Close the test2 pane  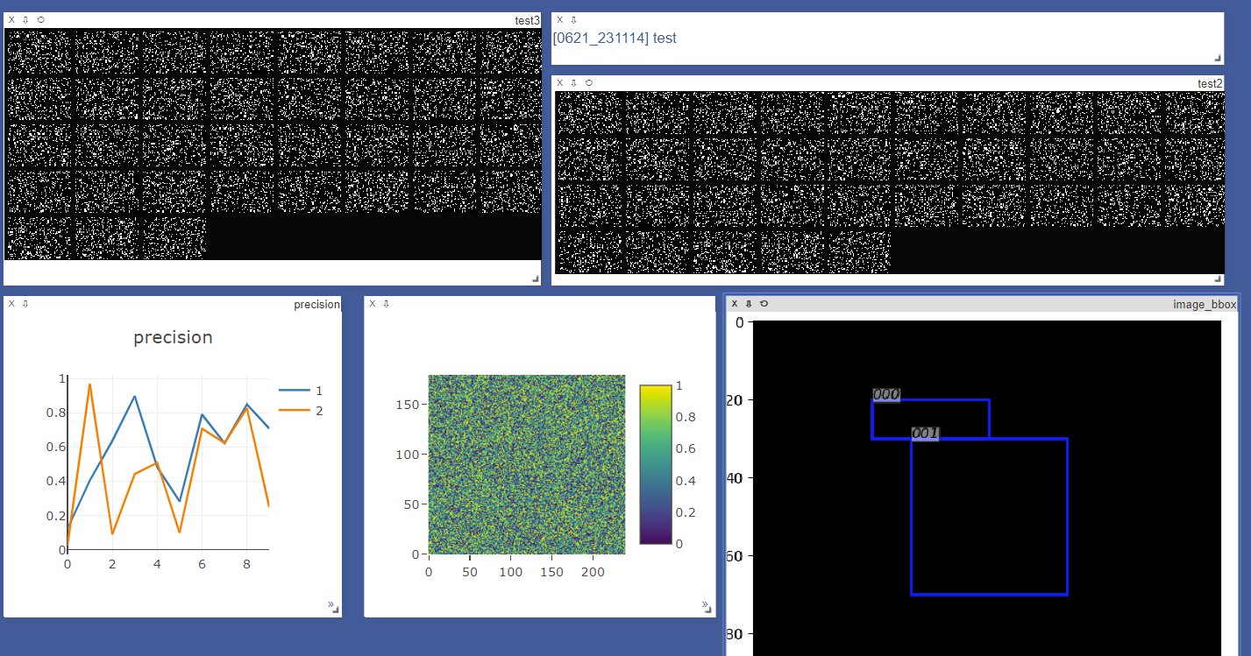(559, 82)
